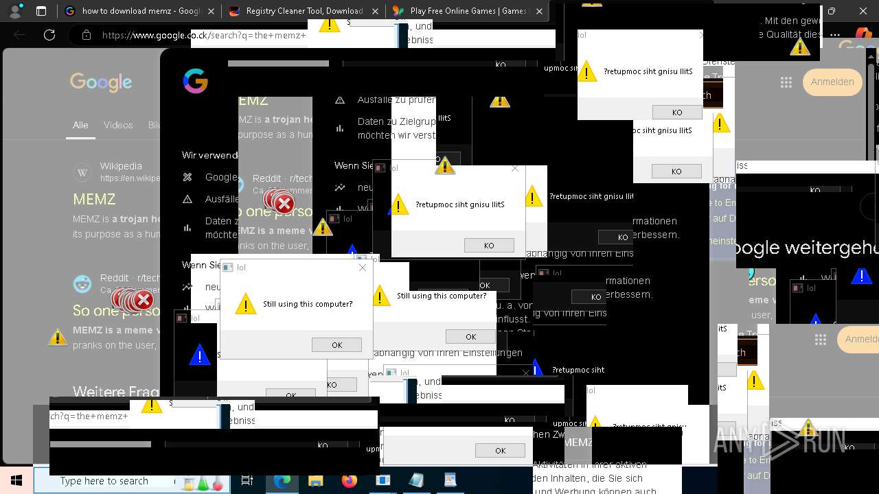This screenshot has height=494, width=879.
Task: Click the address bar with the google.co.ck URL
Action: coord(204,34)
